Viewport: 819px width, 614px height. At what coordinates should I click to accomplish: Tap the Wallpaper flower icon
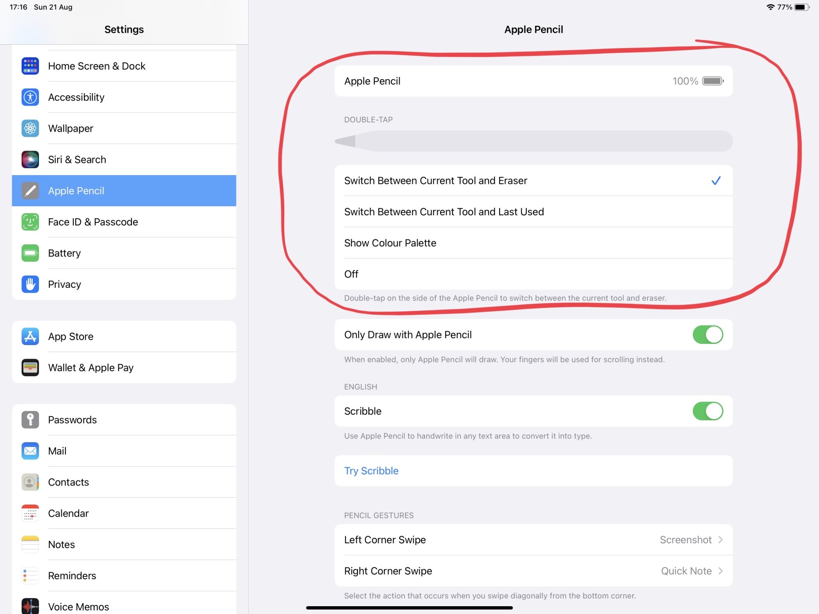pyautogui.click(x=30, y=129)
